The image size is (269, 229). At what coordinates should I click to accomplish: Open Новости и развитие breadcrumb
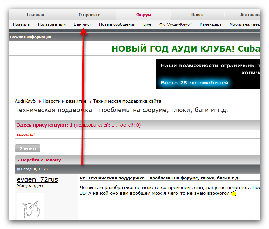64,101
